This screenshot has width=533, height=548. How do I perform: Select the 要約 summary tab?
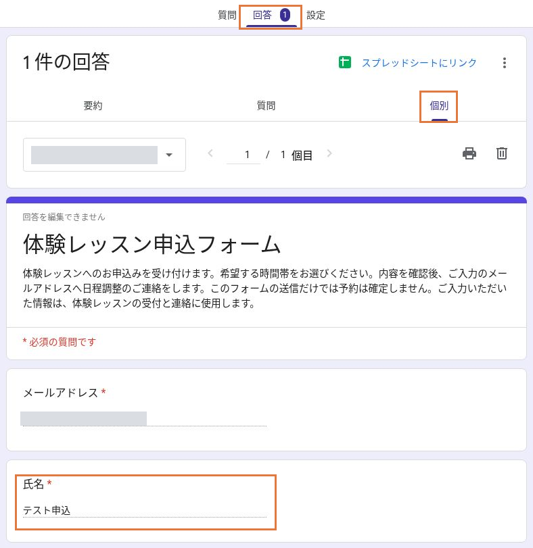93,105
